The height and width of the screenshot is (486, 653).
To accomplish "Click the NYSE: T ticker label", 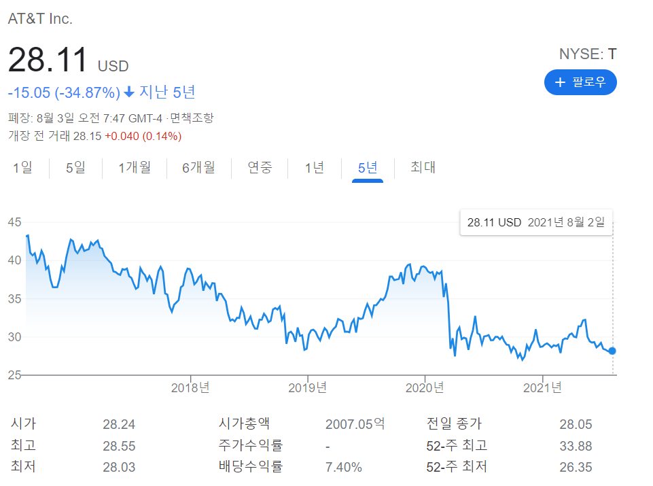I will coord(588,54).
